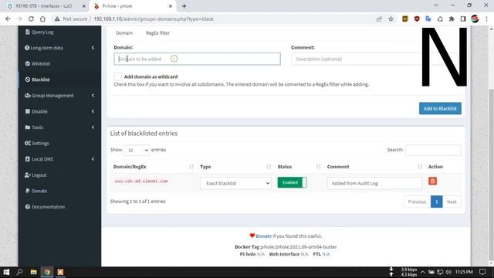
Task: Delete the xiaomi domain with trash icon
Action: (432, 181)
